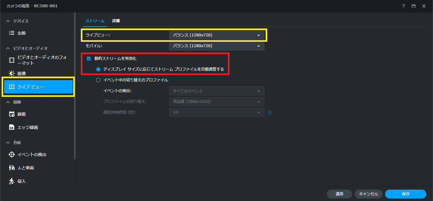The width and height of the screenshot is (433, 201).
Task: Open ビデオとオーディオのフォーマット page
Action: pos(38,60)
